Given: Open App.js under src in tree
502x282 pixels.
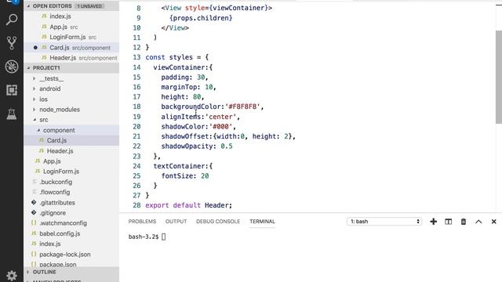Looking at the screenshot, I should [x=52, y=161].
